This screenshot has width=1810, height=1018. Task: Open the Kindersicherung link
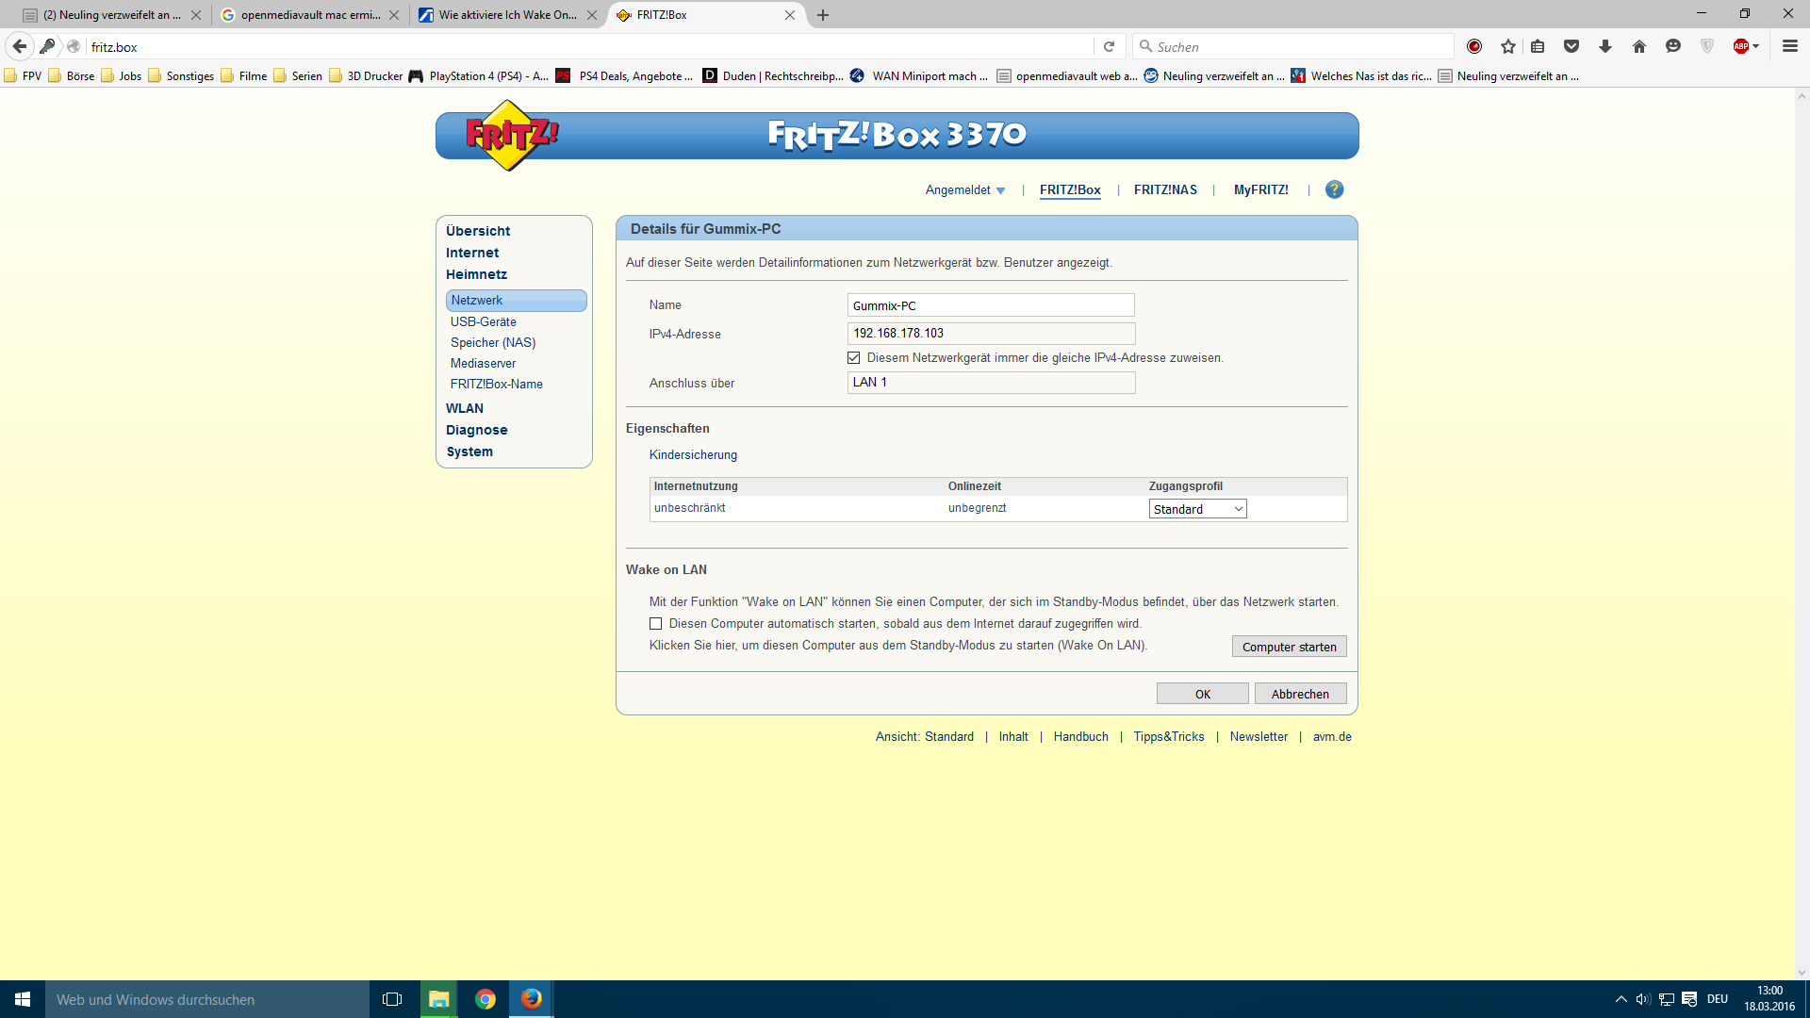[693, 455]
